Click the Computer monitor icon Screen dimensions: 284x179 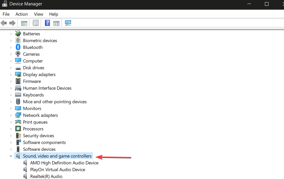18,61
